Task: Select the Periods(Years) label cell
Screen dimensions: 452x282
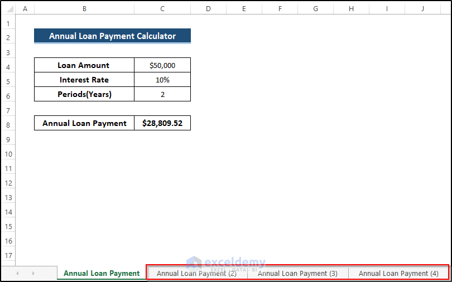Action: [x=84, y=94]
